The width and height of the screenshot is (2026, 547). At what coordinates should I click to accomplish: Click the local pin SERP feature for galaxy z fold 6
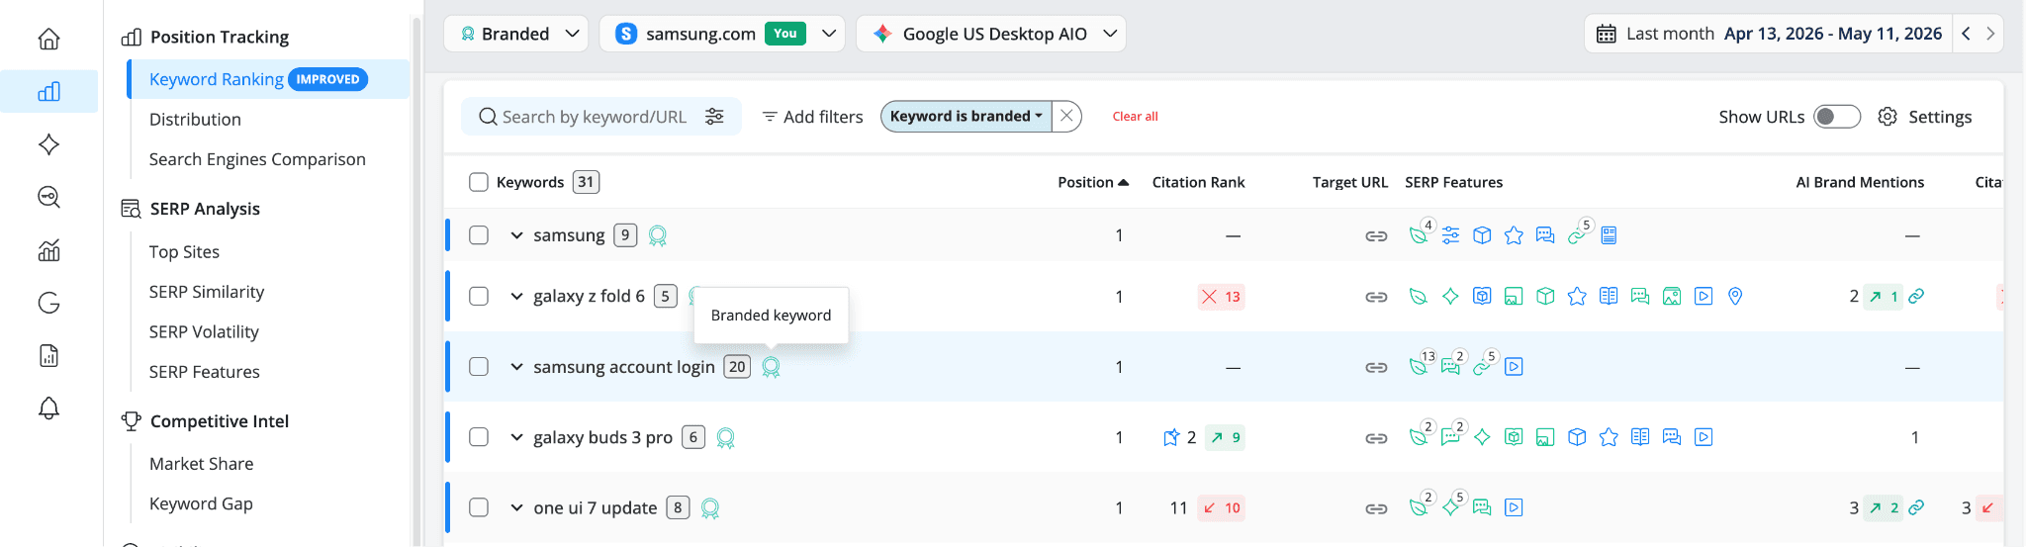click(x=1735, y=296)
